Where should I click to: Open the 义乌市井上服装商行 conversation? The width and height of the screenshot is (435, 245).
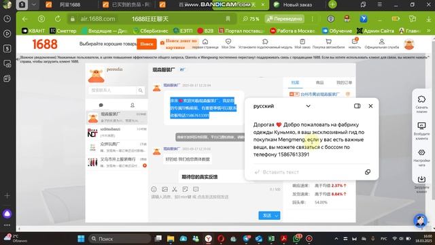[x=117, y=162]
